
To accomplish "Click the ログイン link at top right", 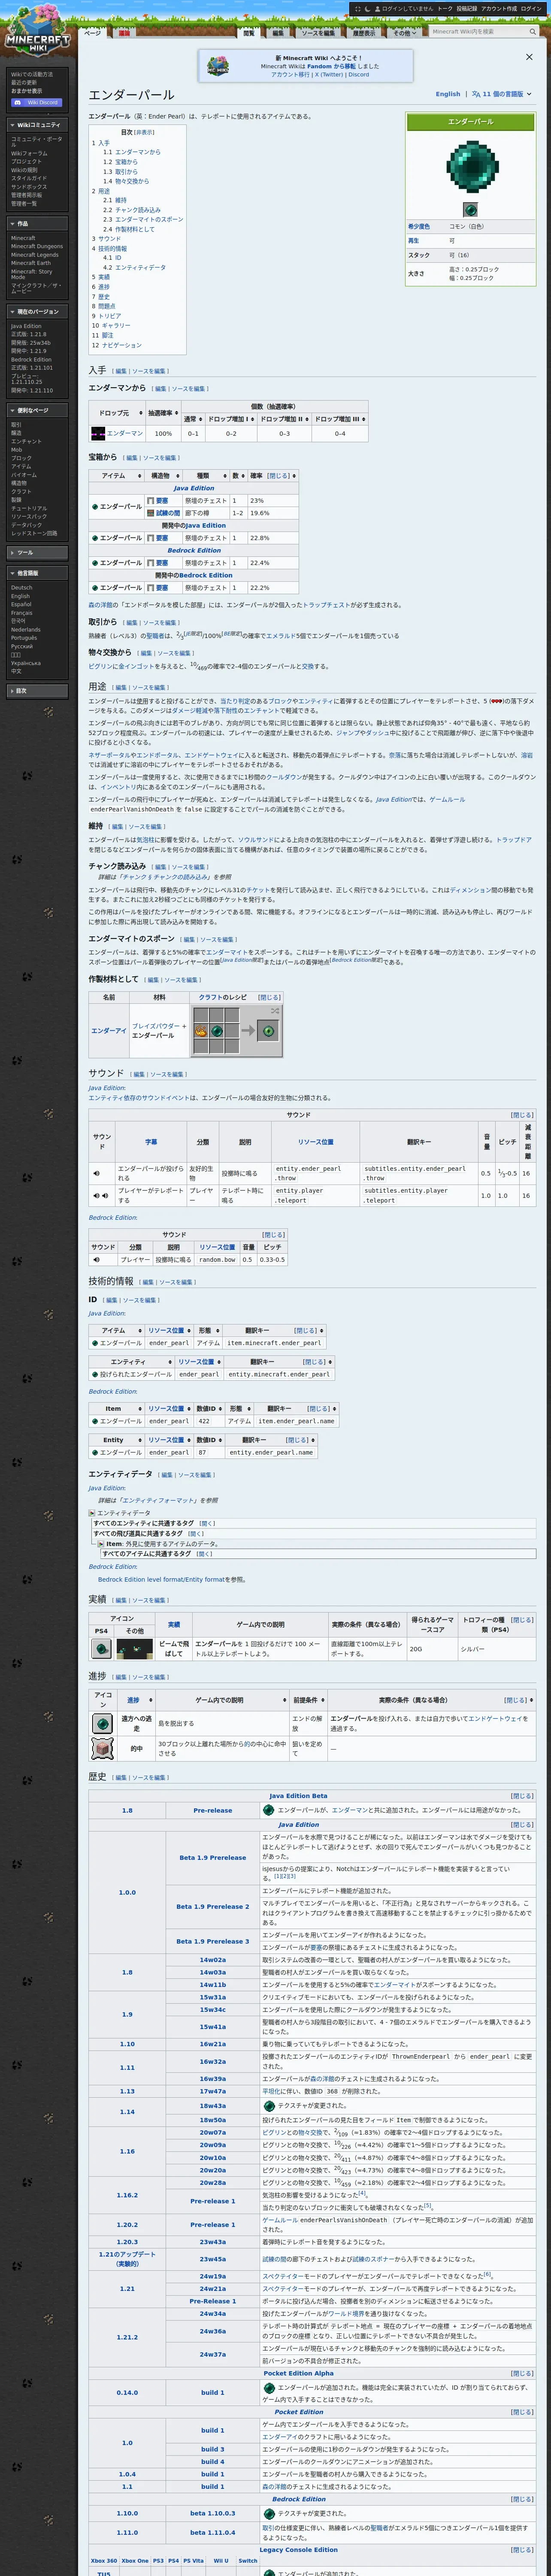I will [530, 8].
